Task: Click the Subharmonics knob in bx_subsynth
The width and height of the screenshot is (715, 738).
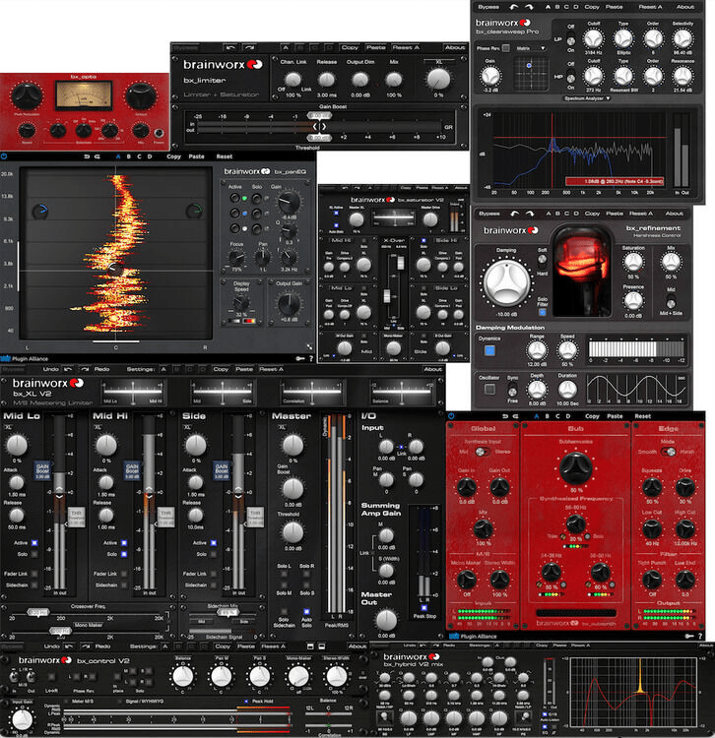Action: (x=575, y=467)
